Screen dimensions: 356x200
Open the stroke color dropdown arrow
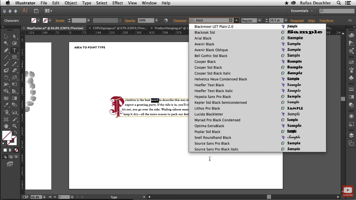(x=50, y=21)
